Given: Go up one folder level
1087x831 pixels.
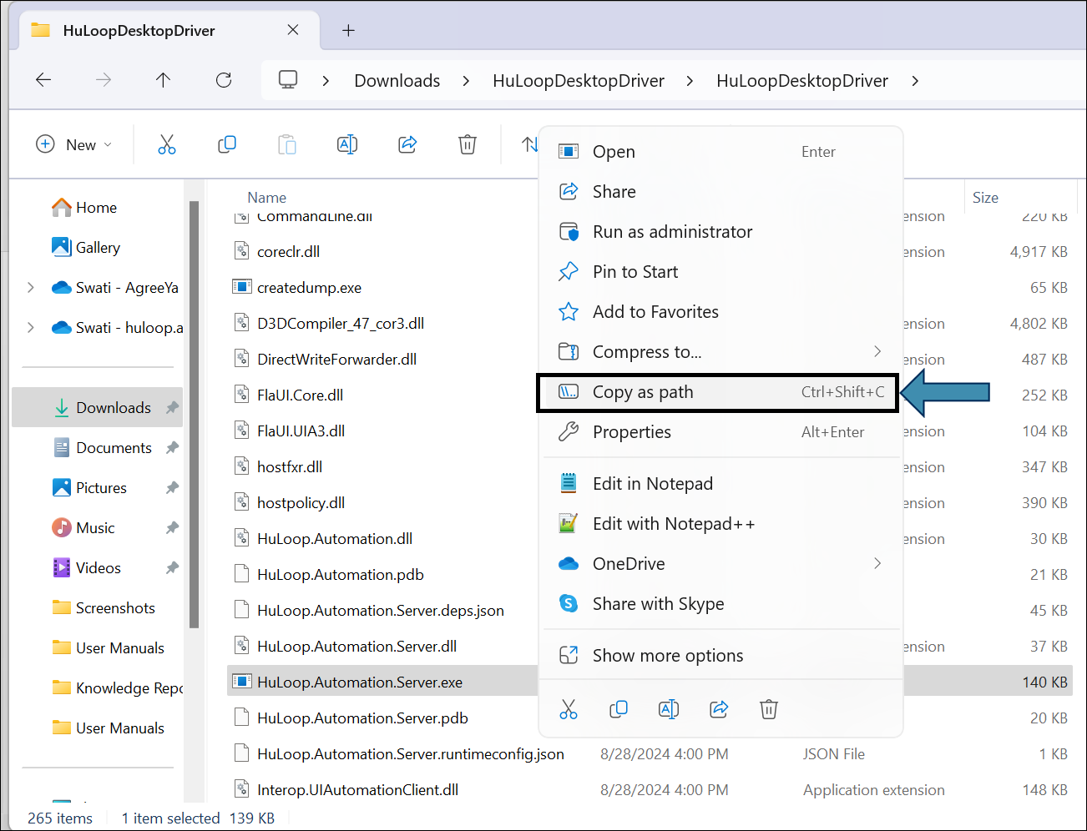Looking at the screenshot, I should pyautogui.click(x=163, y=80).
